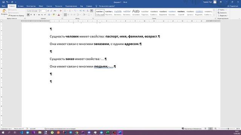
Task: Toggle left paragraph alignment
Action: click(x=65, y=15)
